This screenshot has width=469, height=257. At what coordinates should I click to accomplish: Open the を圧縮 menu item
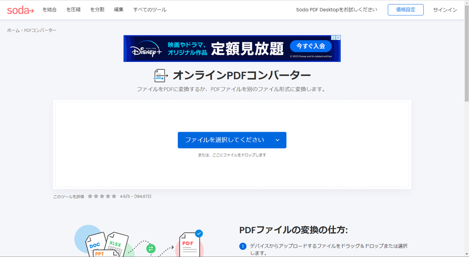point(73,9)
